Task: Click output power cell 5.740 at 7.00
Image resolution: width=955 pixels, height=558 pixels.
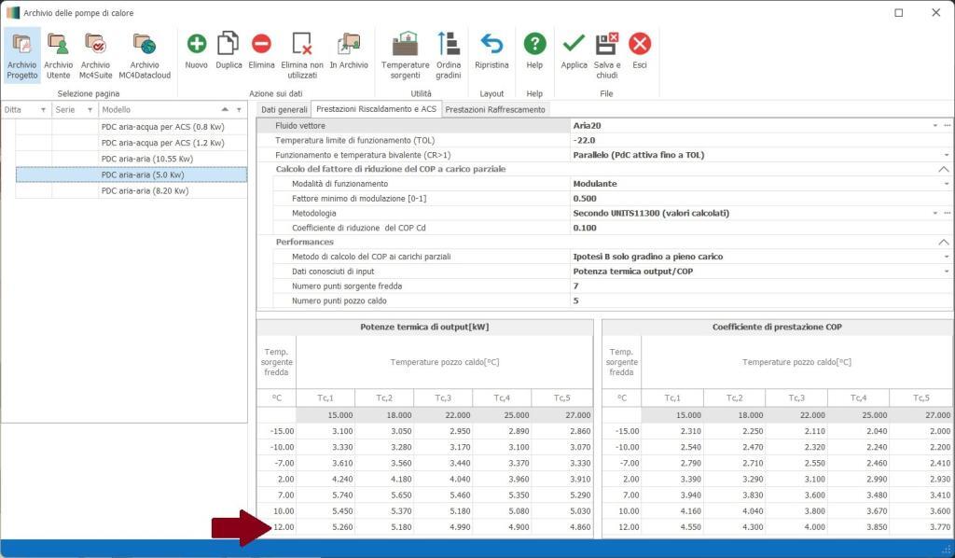Action: (325, 495)
